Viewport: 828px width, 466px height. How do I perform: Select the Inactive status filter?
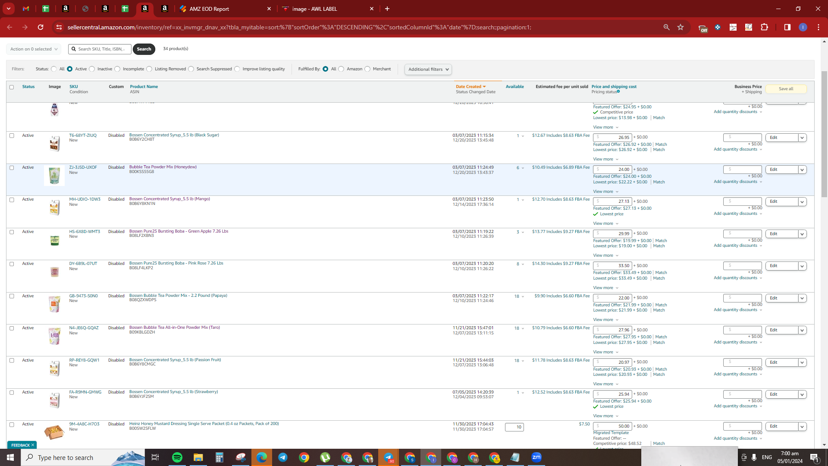pos(92,69)
